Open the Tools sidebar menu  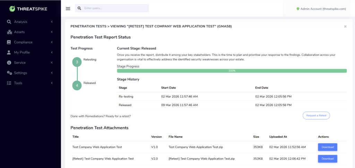19,83
